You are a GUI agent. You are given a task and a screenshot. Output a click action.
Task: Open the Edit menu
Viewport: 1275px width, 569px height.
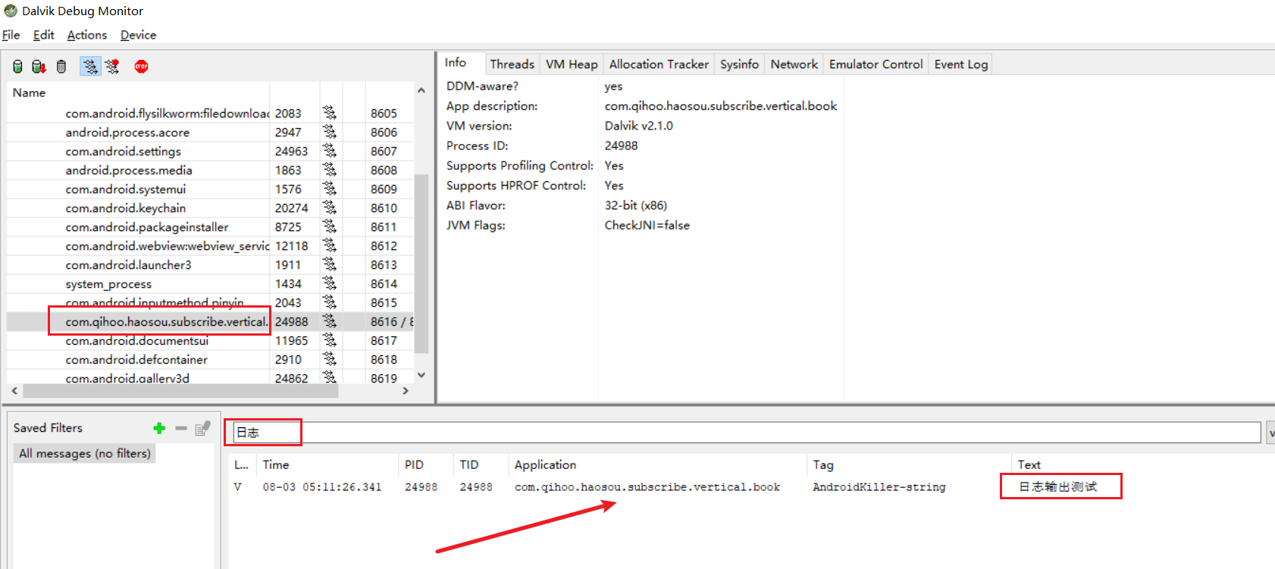pos(44,35)
